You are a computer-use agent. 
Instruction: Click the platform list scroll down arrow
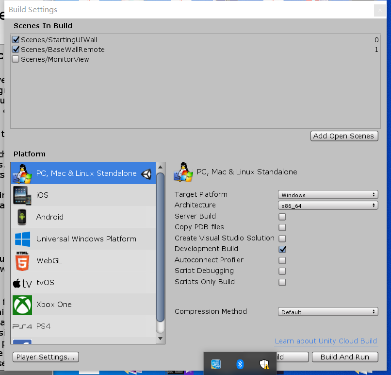click(160, 339)
